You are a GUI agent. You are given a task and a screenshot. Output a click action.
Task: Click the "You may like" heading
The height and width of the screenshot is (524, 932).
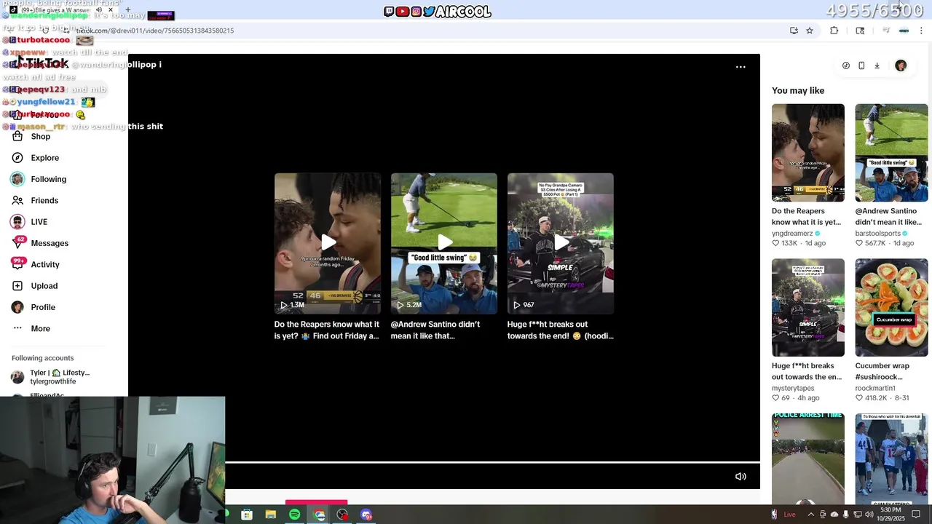click(798, 91)
